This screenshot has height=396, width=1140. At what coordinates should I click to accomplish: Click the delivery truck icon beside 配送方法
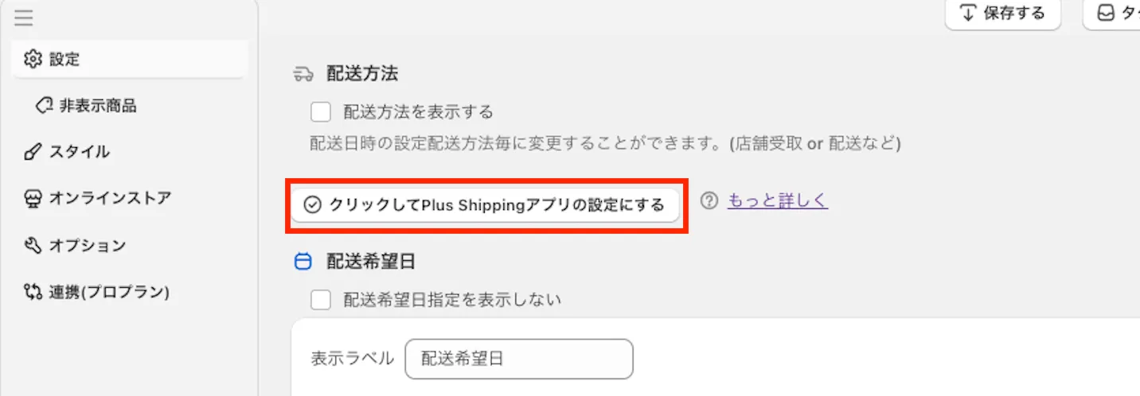303,75
